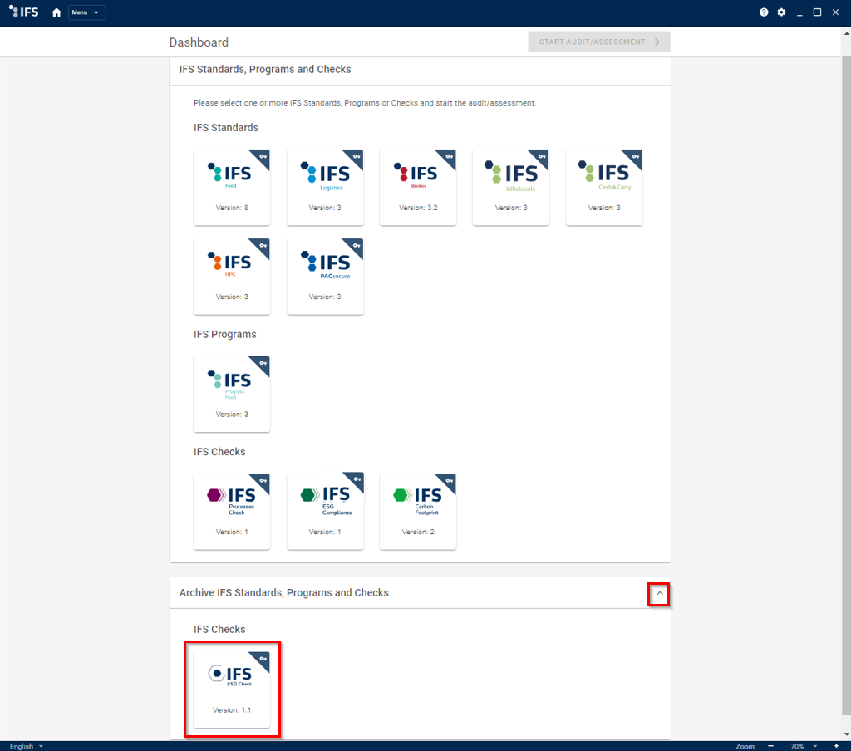851x751 pixels.
Task: Click the scrollbar up arrow
Action: (x=846, y=33)
